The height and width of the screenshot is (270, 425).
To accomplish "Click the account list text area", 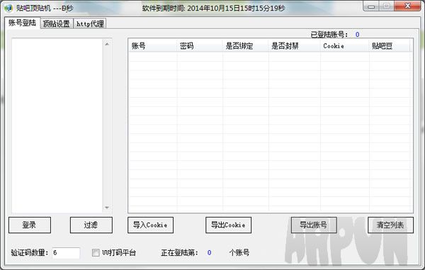I will point(57,125).
